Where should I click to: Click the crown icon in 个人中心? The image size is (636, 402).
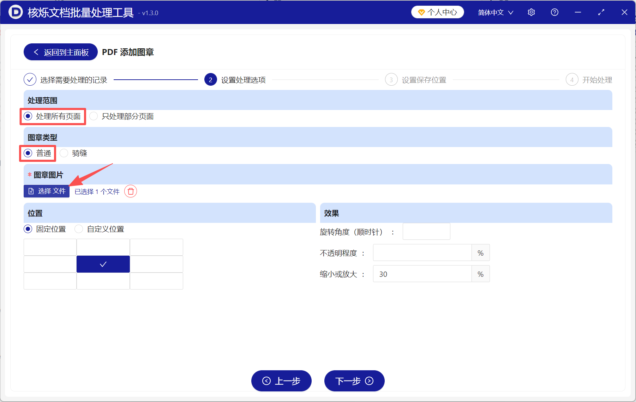[422, 12]
